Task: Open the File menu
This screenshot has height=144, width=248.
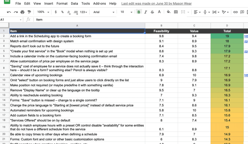Action: (x=18, y=4)
